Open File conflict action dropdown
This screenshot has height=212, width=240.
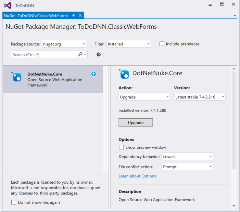click(x=187, y=167)
